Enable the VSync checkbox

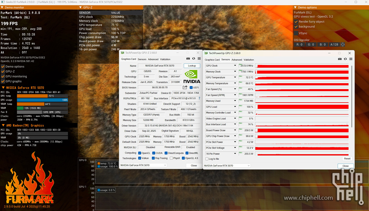tap(296, 33)
